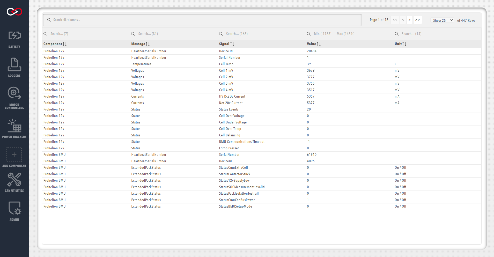Click the Cell Over Voltage signal
The width and height of the screenshot is (494, 257).
232,116
